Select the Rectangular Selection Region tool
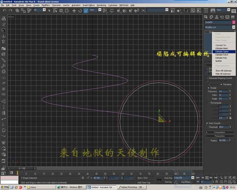 pyautogui.click(x=61, y=11)
